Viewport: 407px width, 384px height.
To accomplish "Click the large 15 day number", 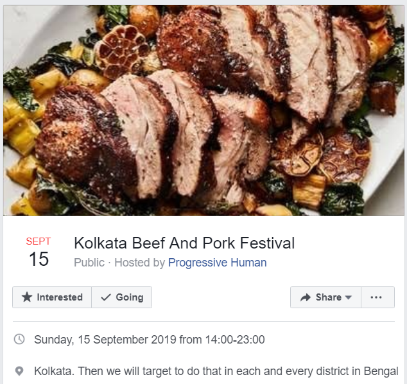I will click(x=39, y=259).
